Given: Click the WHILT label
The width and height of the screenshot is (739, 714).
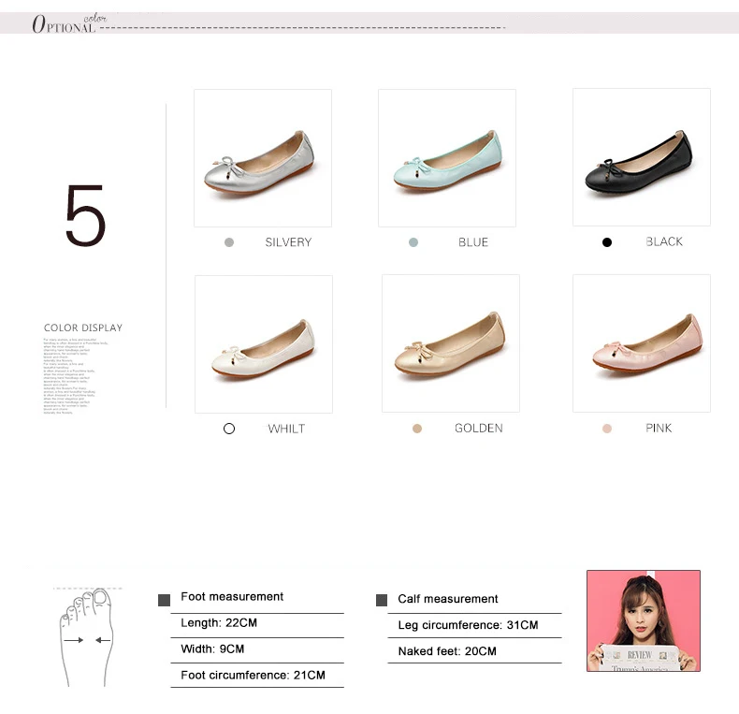Looking at the screenshot, I should (x=286, y=429).
